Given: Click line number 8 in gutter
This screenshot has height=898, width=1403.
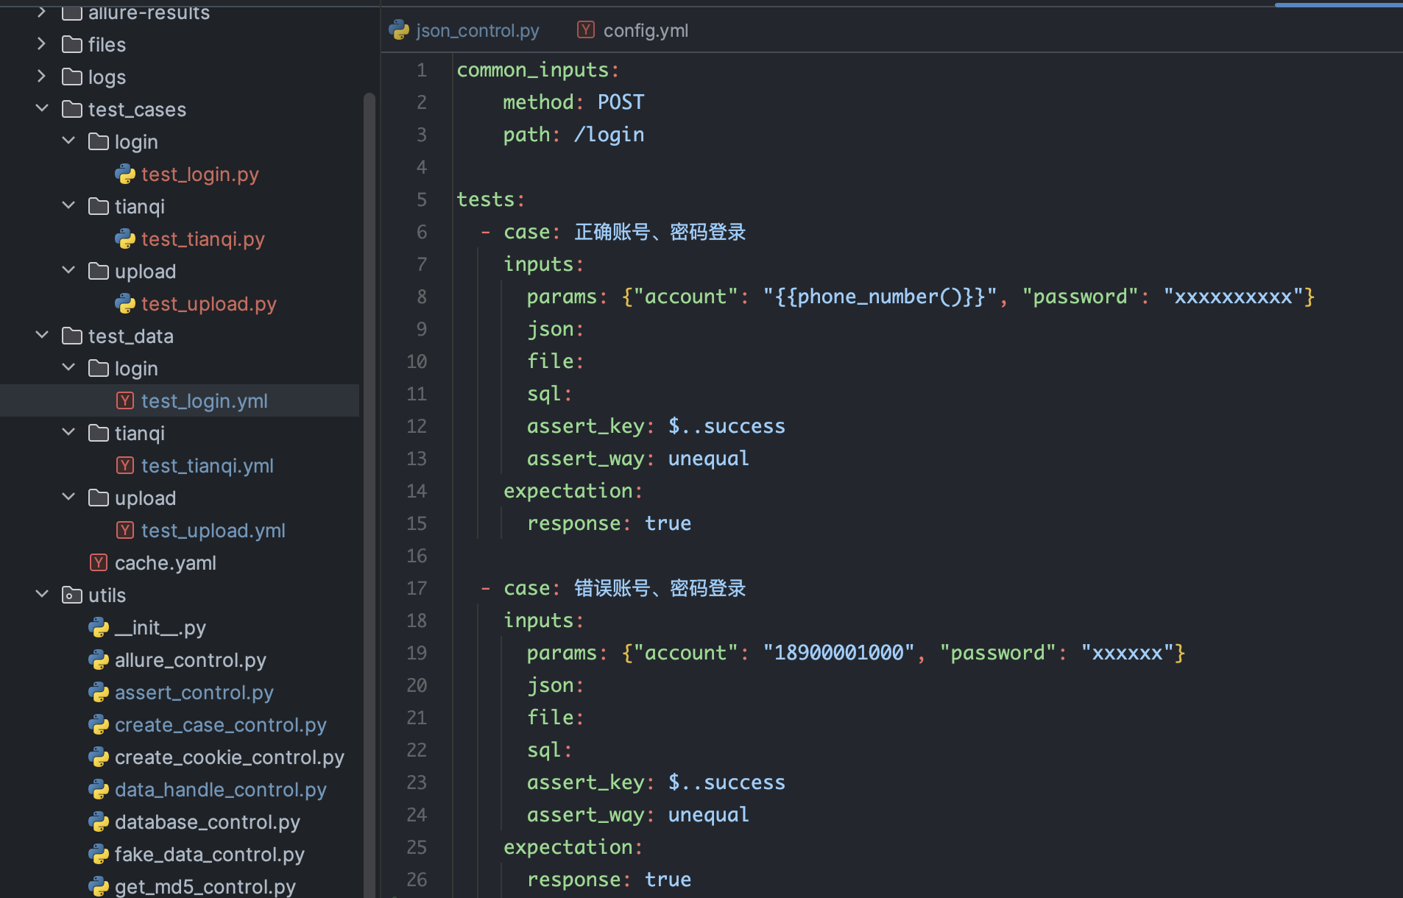Looking at the screenshot, I should coord(421,297).
